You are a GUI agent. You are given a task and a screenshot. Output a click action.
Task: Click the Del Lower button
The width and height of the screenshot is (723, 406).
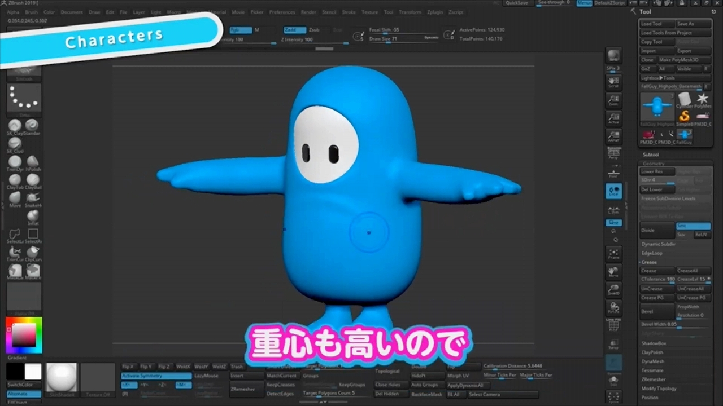click(x=657, y=189)
